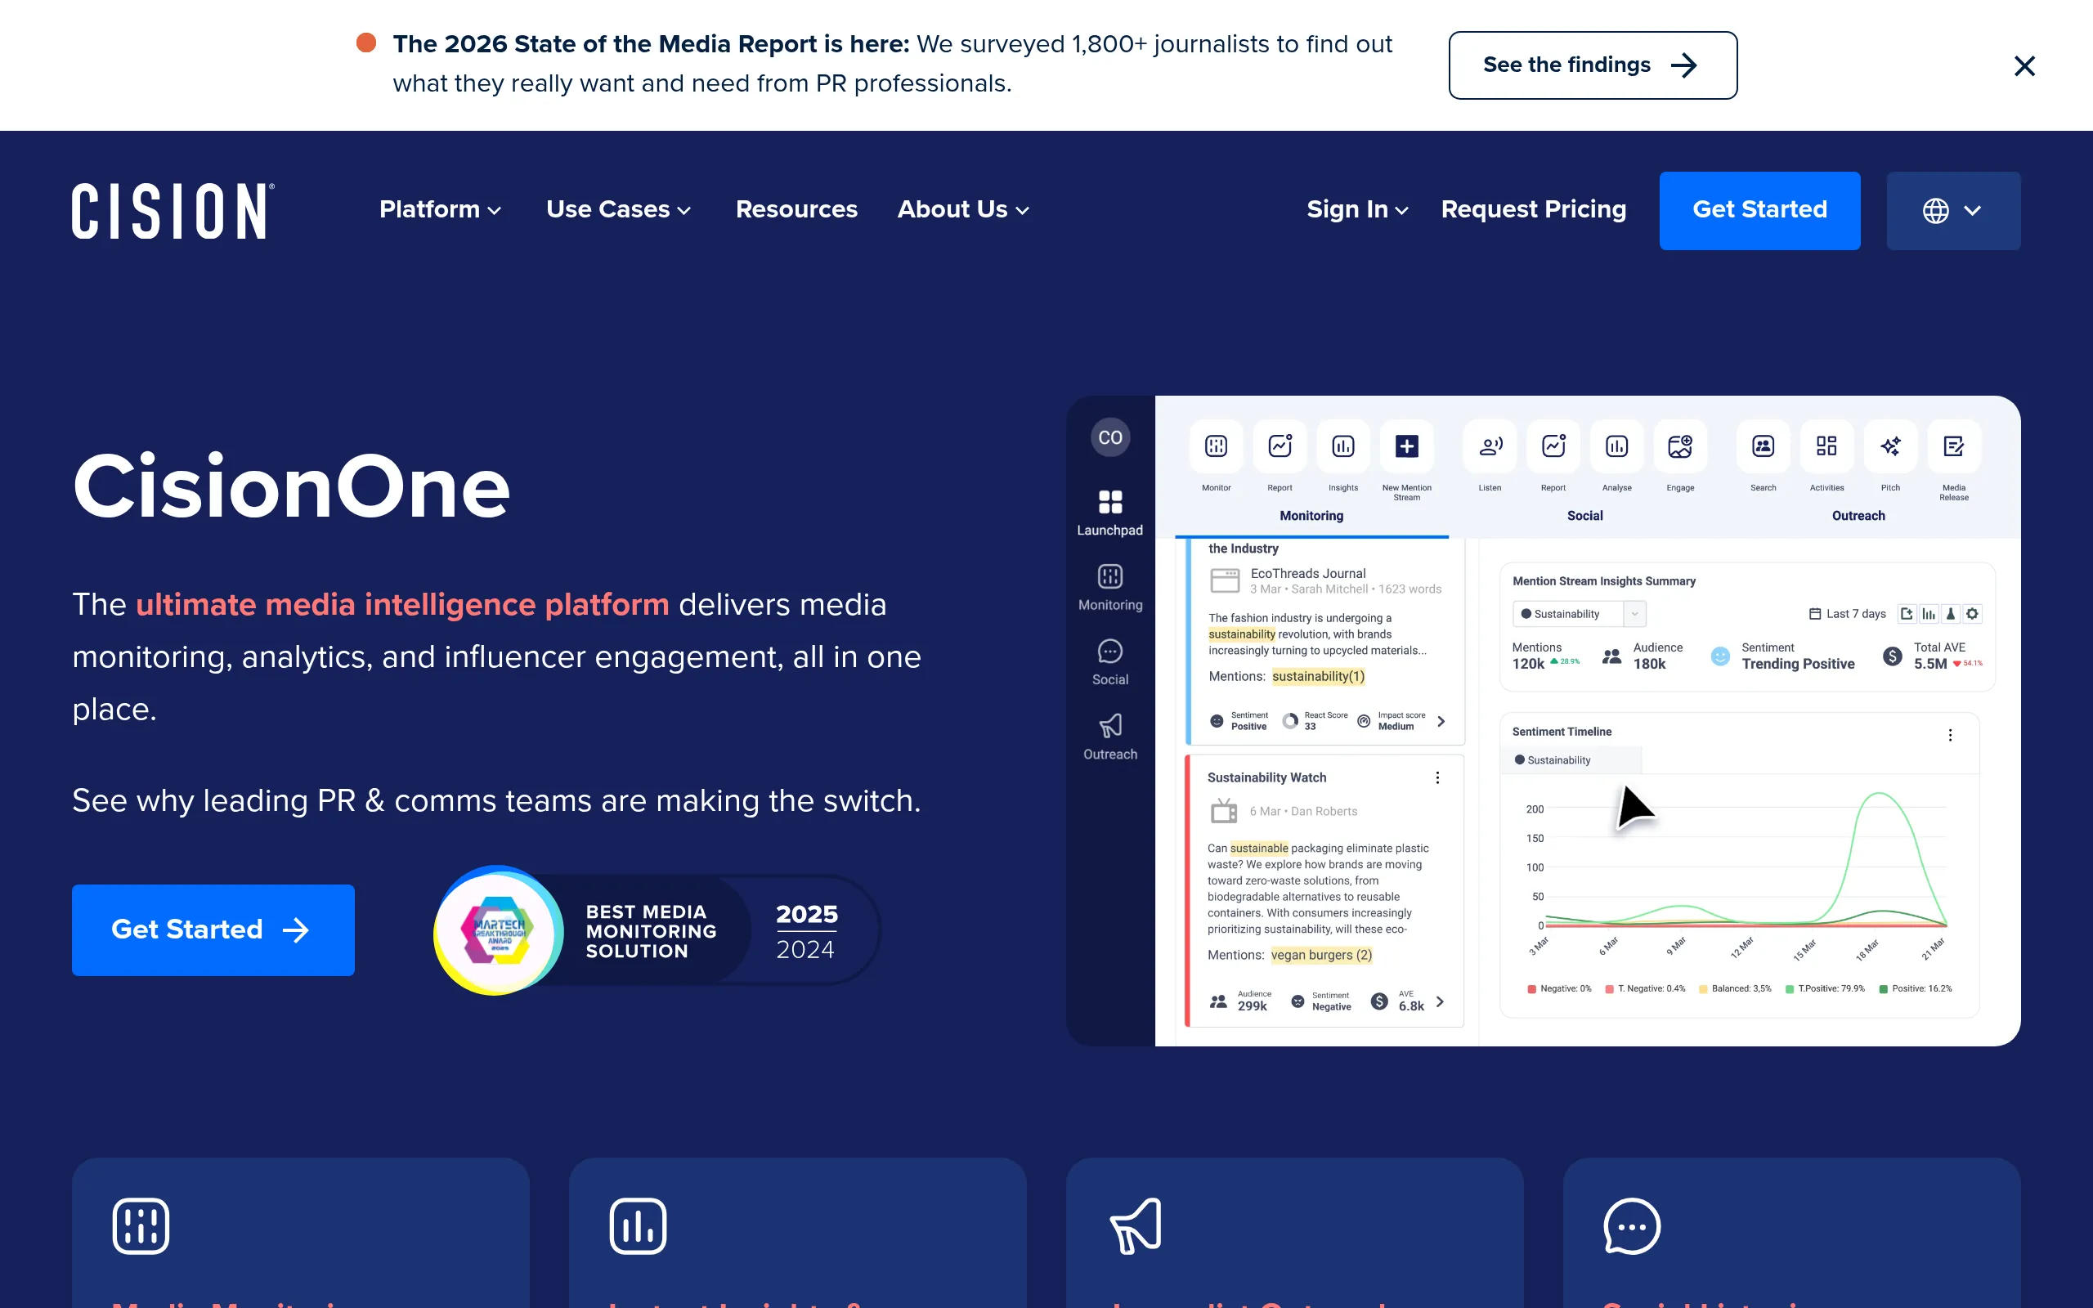The image size is (2093, 1308).
Task: Select Outreach in the sidebar
Action: (x=1109, y=737)
